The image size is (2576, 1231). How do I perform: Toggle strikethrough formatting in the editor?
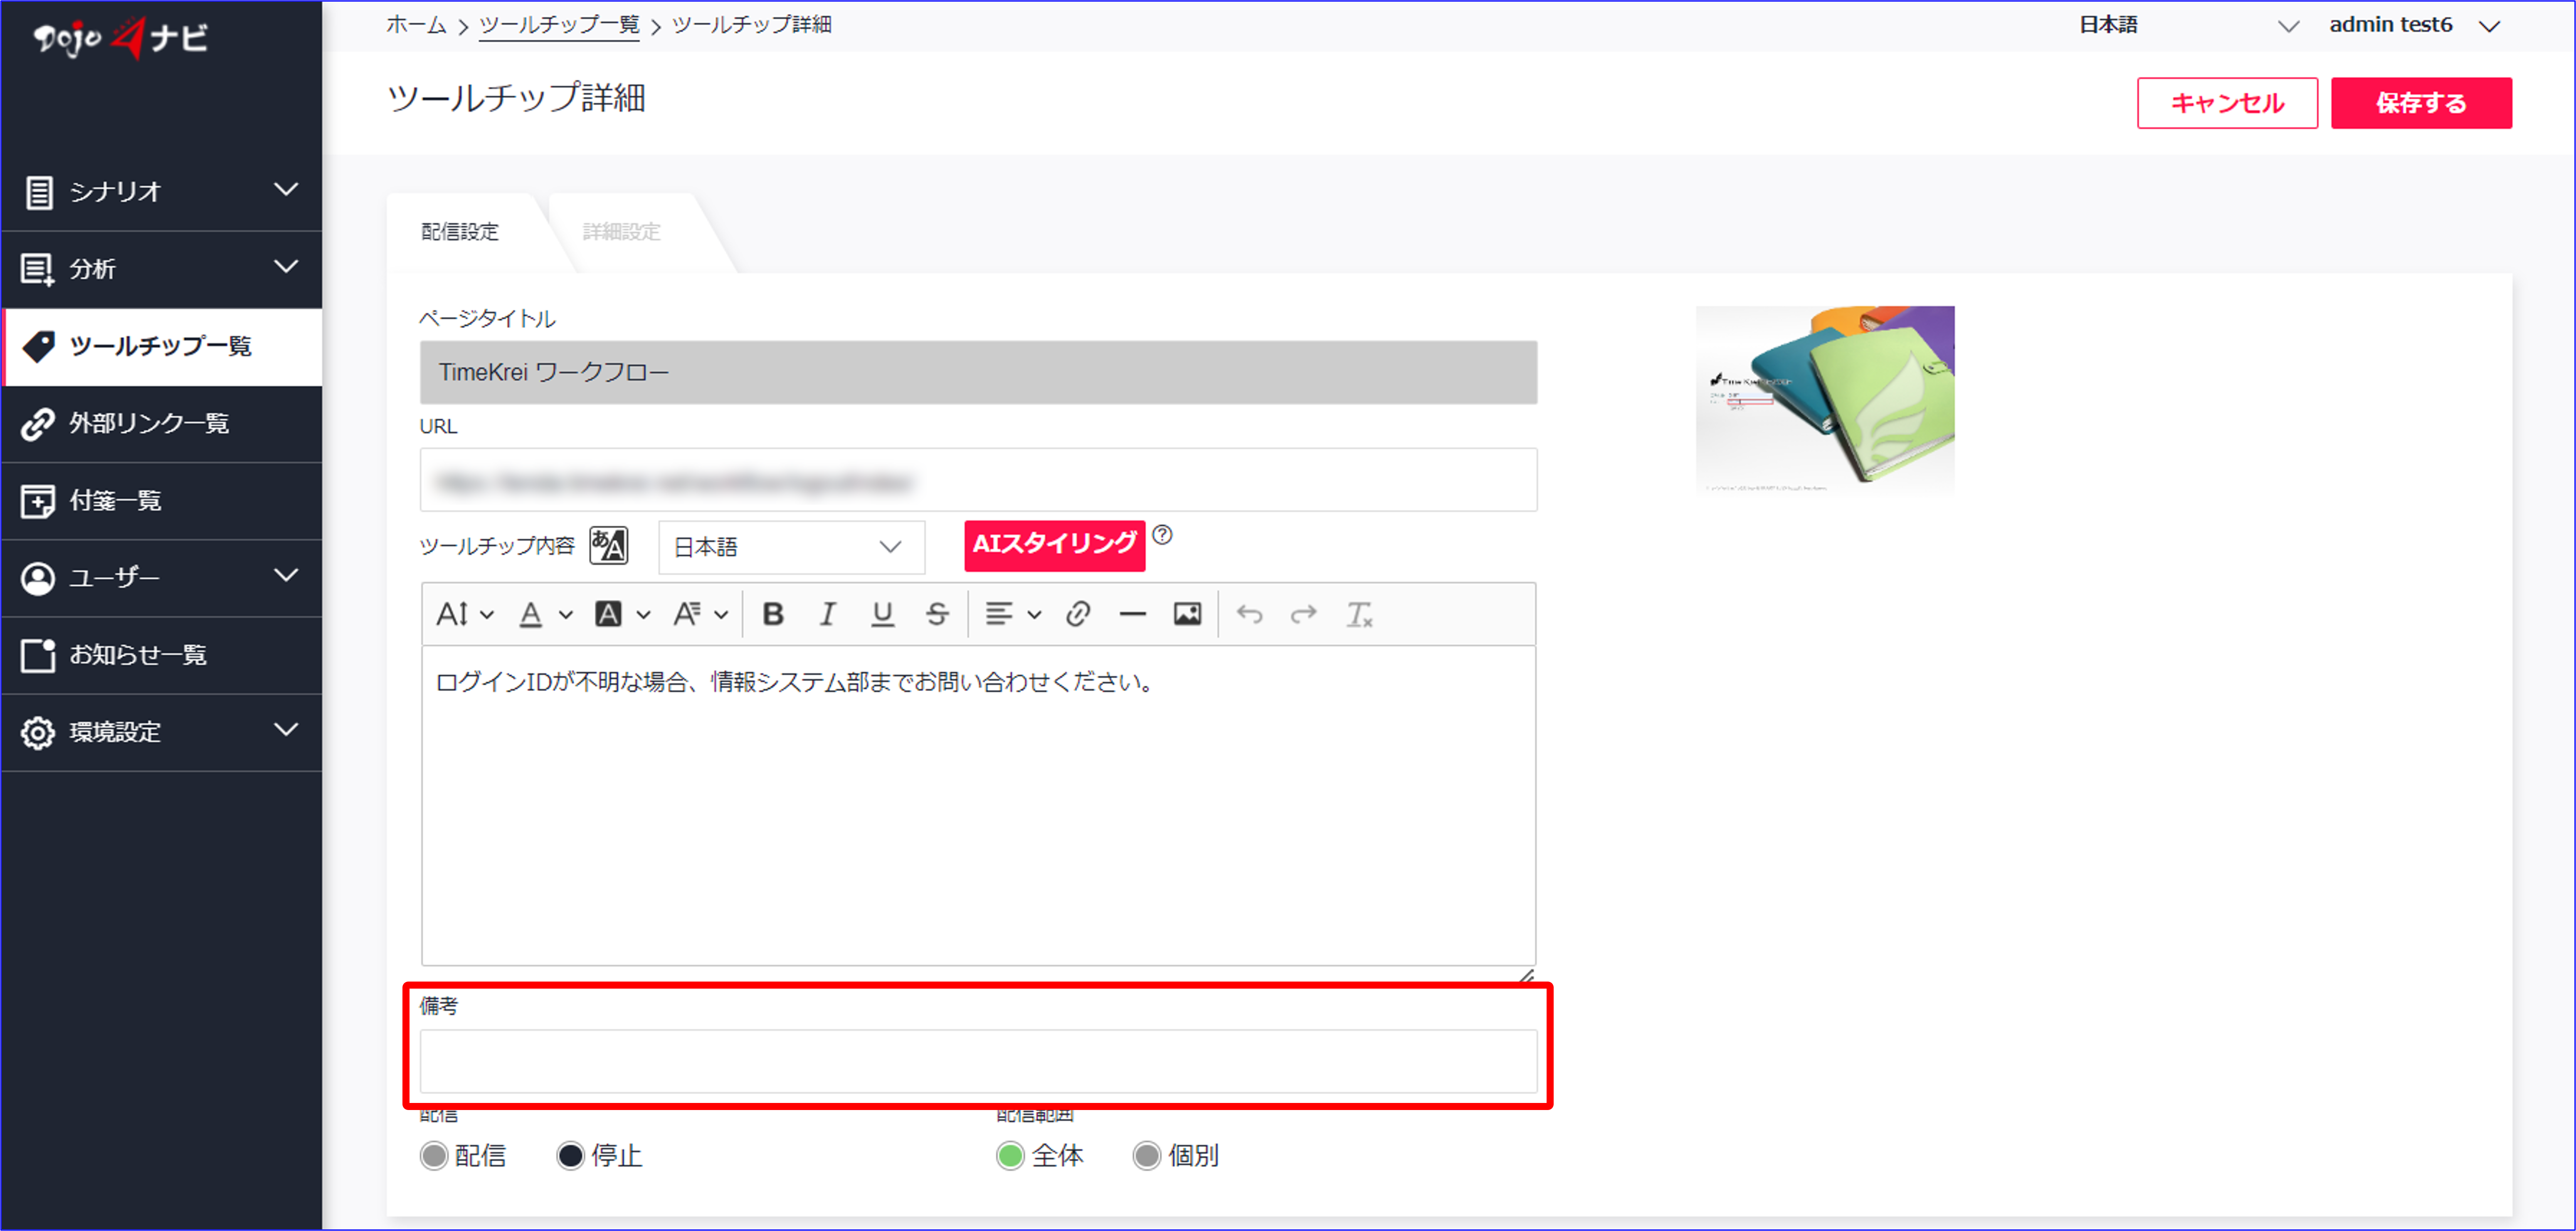(937, 614)
